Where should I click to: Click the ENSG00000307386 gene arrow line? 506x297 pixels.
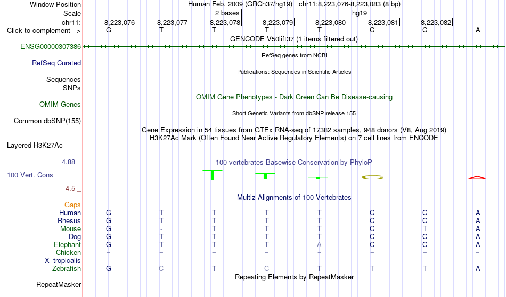[294, 47]
